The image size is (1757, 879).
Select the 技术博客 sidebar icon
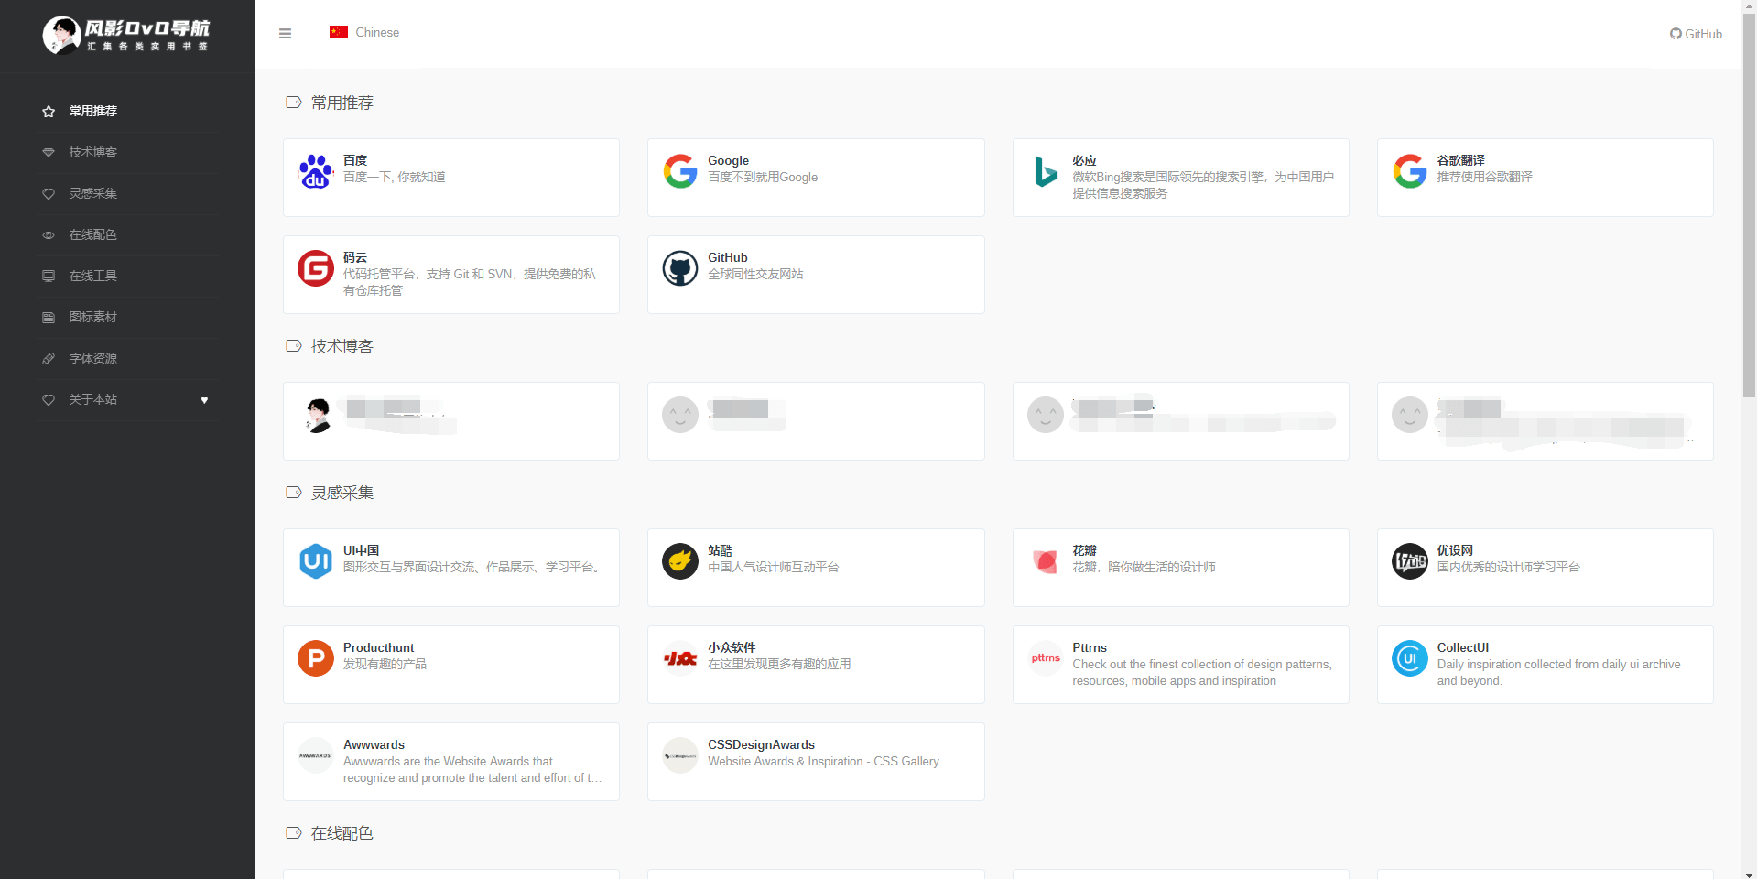47,152
